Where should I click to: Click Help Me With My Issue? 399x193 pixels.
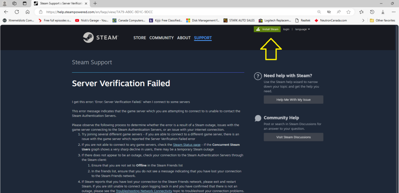(x=293, y=100)
